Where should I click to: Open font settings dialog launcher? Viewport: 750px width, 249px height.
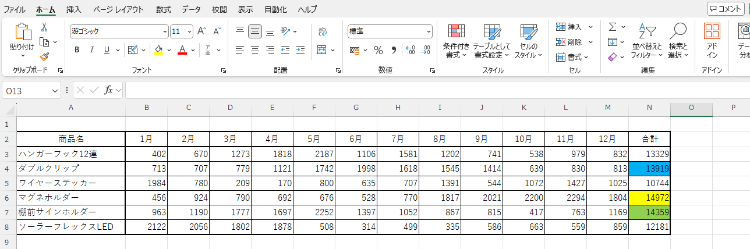coord(224,70)
